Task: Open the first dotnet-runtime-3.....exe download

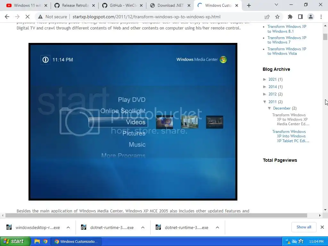Action: (x=108, y=227)
